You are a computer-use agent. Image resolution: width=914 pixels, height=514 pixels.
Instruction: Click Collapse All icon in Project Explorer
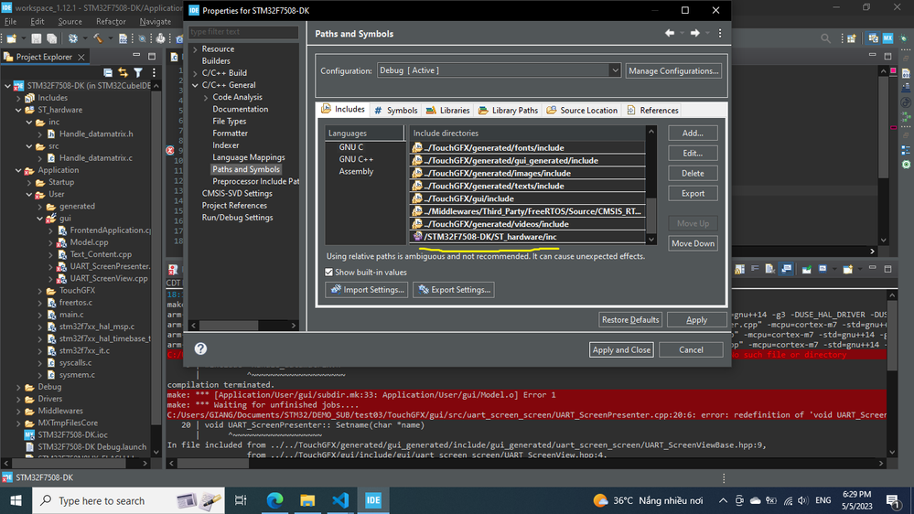tap(108, 72)
